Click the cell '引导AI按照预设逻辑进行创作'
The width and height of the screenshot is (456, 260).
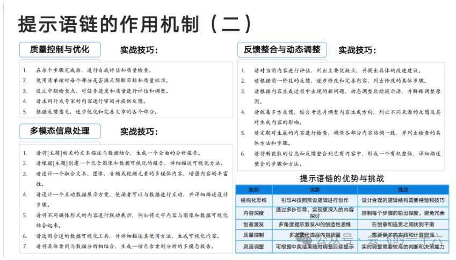click(315, 200)
